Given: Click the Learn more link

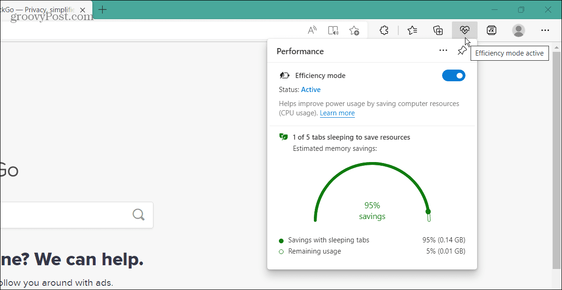Looking at the screenshot, I should tap(337, 113).
